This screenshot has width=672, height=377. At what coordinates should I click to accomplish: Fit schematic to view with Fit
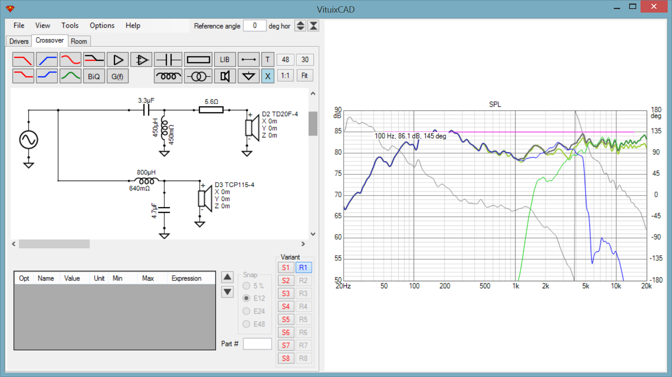coord(305,76)
